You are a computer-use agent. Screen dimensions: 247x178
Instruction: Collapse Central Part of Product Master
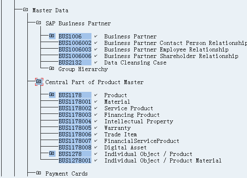coord(39,82)
